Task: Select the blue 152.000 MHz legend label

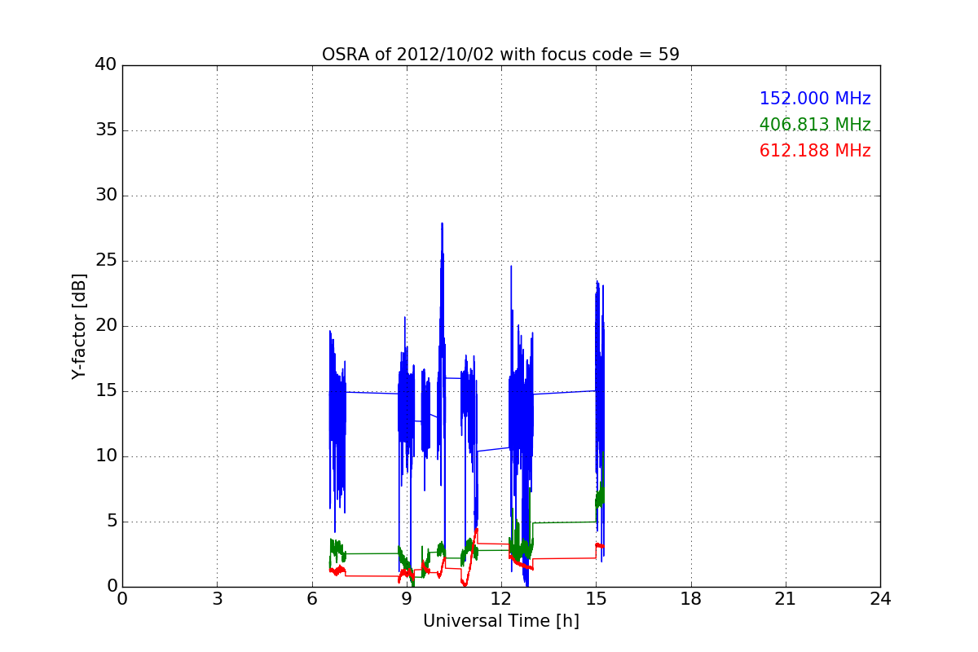Action: pos(815,99)
